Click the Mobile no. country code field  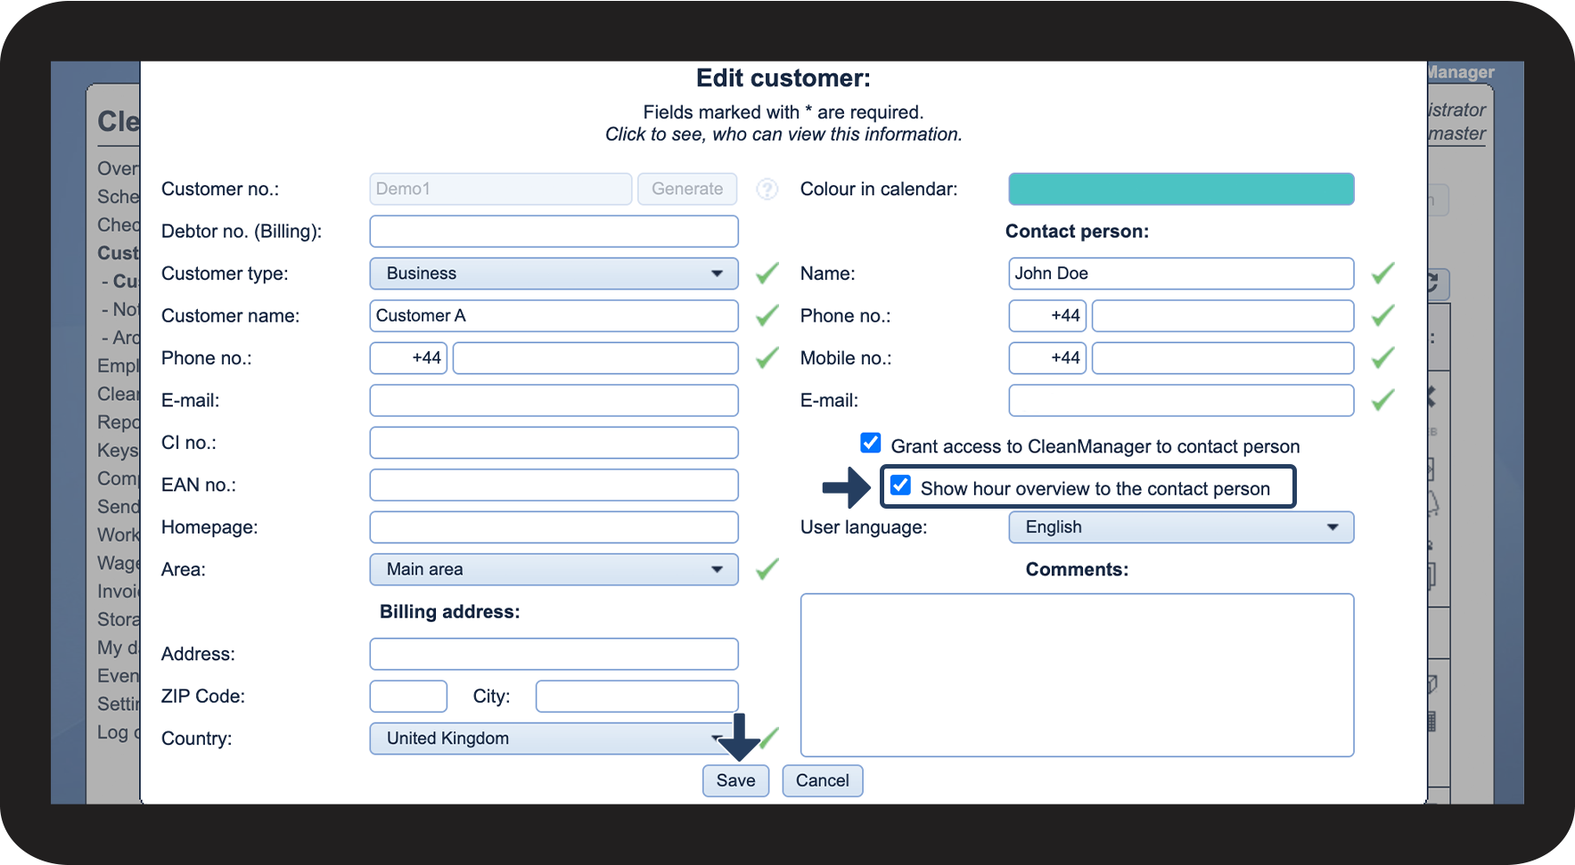1047,358
